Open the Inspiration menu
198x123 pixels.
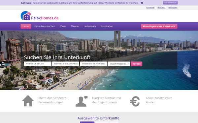[x=107, y=26]
